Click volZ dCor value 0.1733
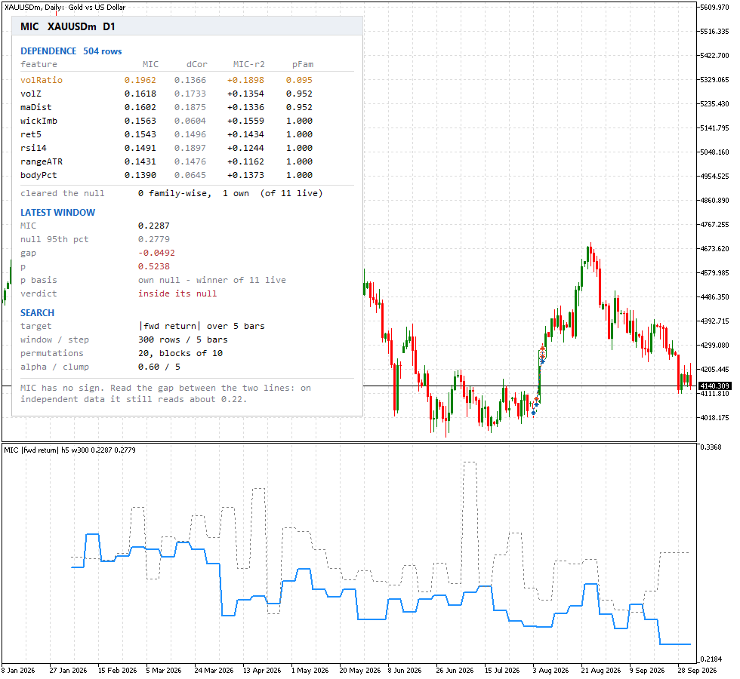The image size is (740, 679). (190, 94)
